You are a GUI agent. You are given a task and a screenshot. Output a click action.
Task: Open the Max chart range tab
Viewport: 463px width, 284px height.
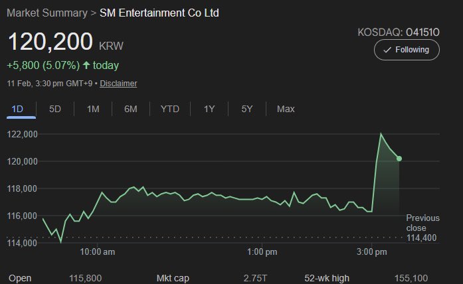point(286,109)
